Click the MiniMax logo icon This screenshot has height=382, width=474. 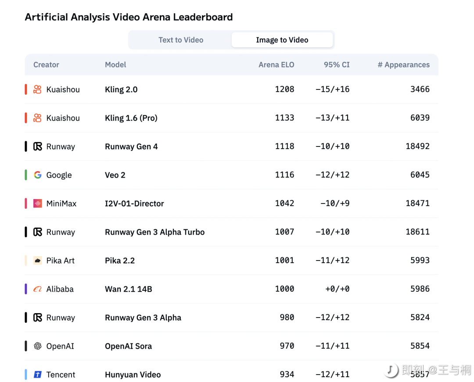click(x=37, y=203)
